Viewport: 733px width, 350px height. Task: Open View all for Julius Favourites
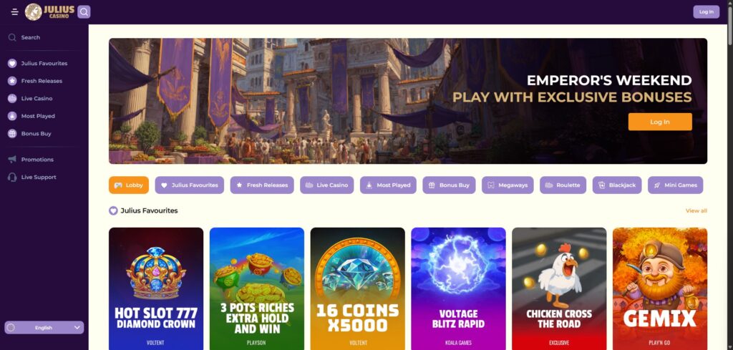click(x=696, y=210)
